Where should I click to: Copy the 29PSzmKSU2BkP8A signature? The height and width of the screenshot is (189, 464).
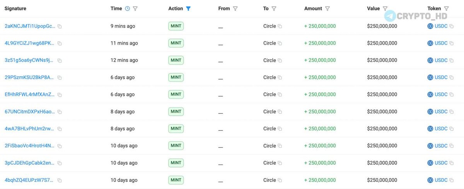[60, 78]
